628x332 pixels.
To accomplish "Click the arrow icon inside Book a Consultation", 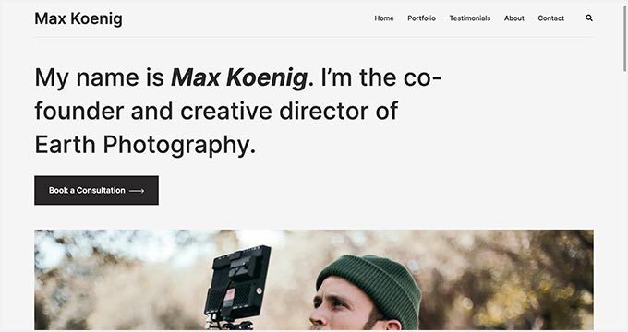I will (x=137, y=191).
